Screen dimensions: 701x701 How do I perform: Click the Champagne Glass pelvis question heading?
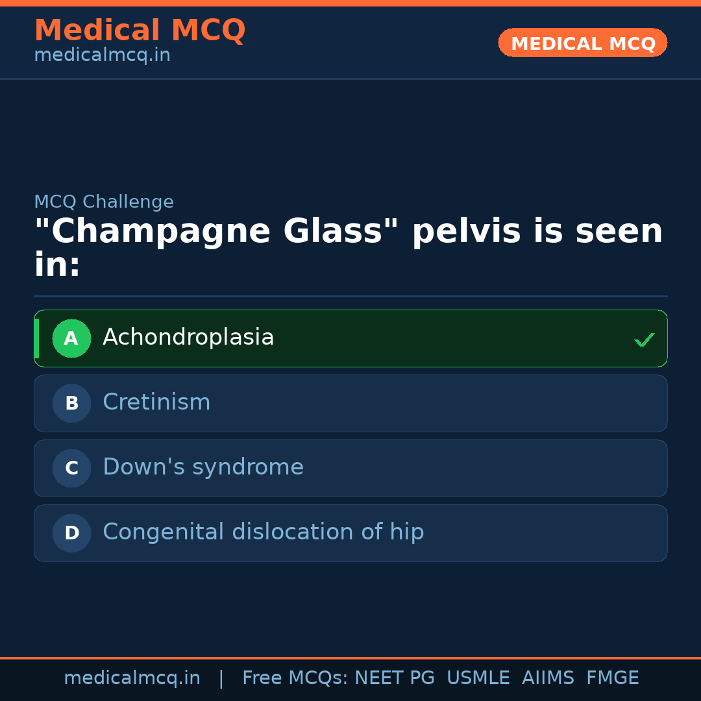[x=348, y=248]
